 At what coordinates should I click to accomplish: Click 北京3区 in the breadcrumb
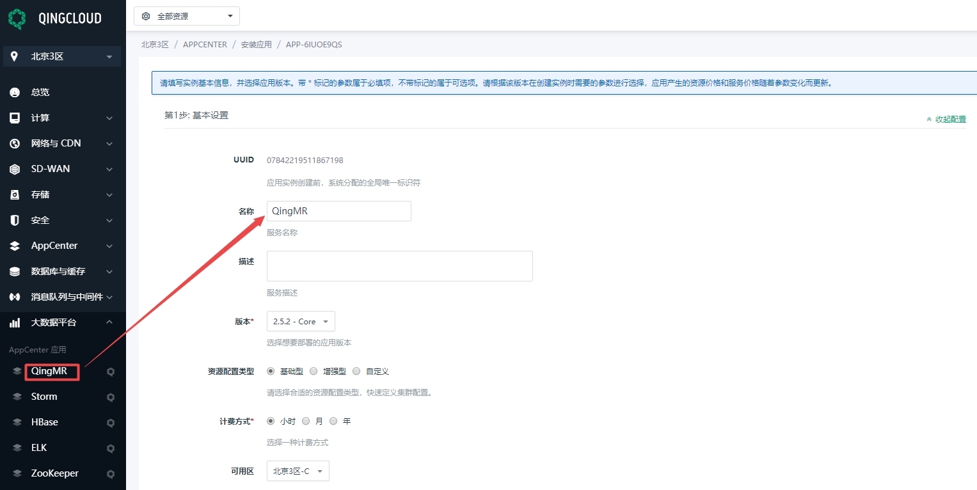[x=155, y=45]
